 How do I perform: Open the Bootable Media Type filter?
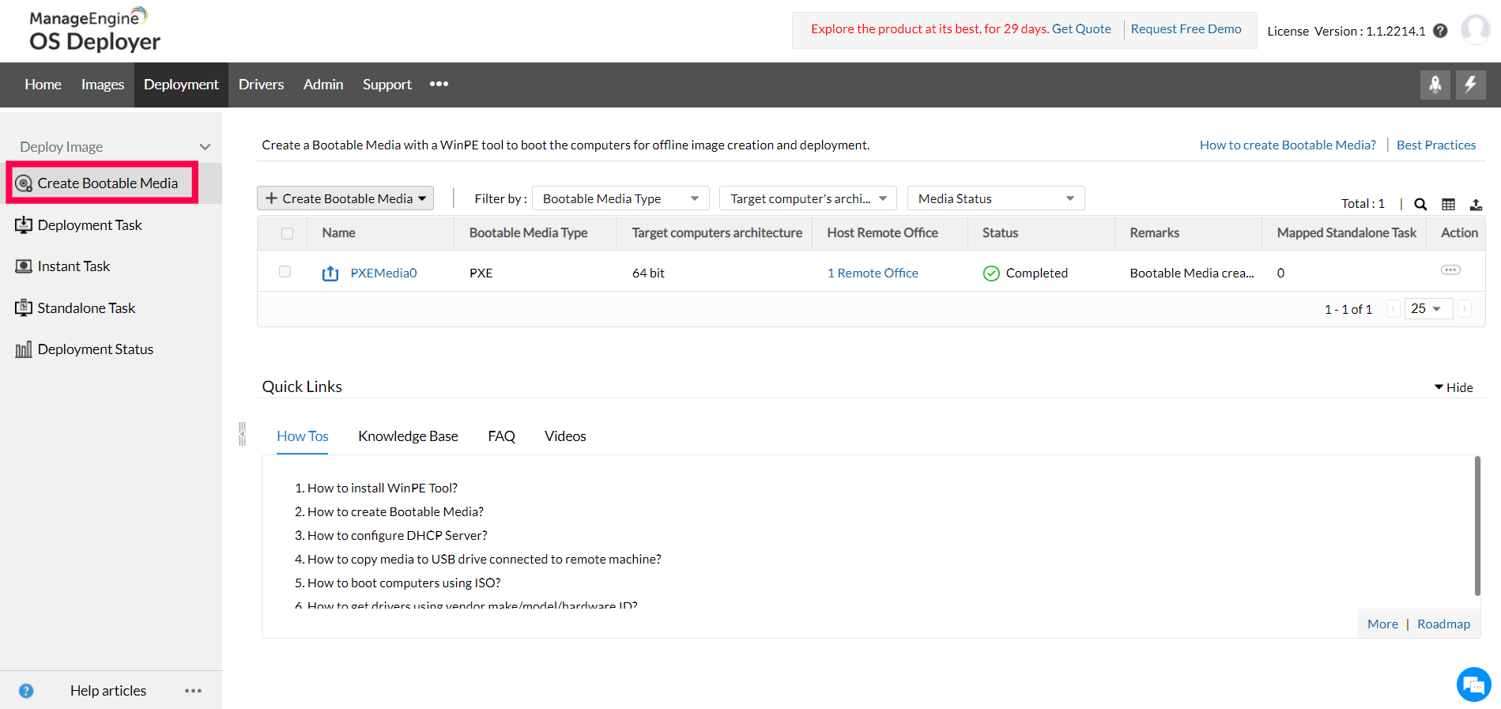(620, 198)
